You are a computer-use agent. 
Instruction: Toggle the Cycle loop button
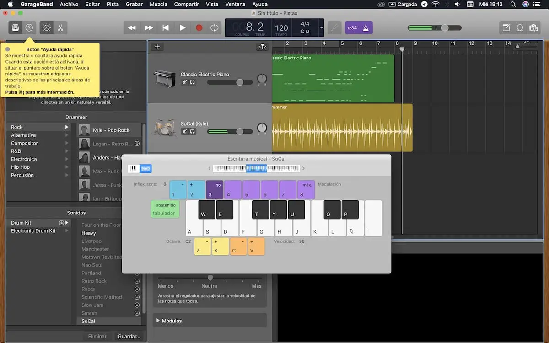(214, 28)
